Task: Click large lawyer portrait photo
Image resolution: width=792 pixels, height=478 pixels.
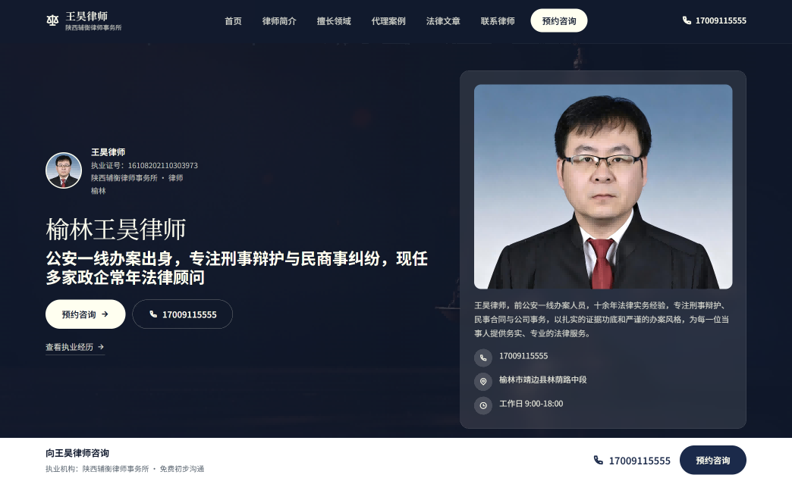Action: point(603,186)
